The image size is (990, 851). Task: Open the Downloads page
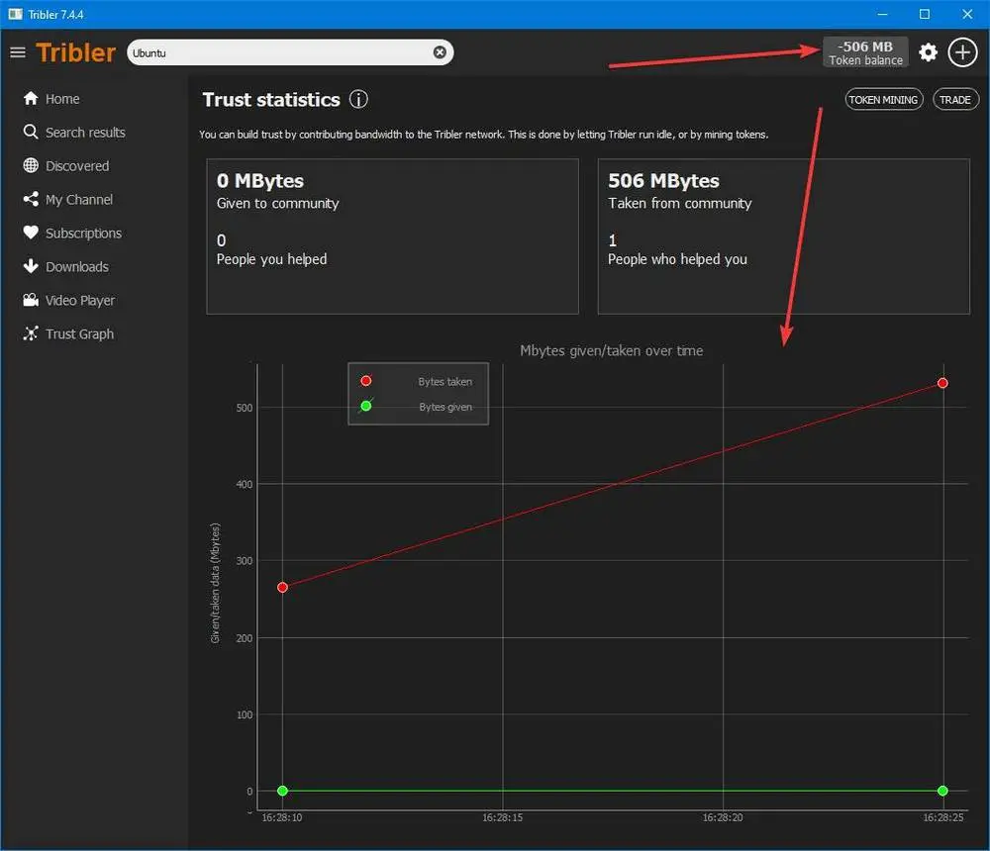(x=77, y=267)
